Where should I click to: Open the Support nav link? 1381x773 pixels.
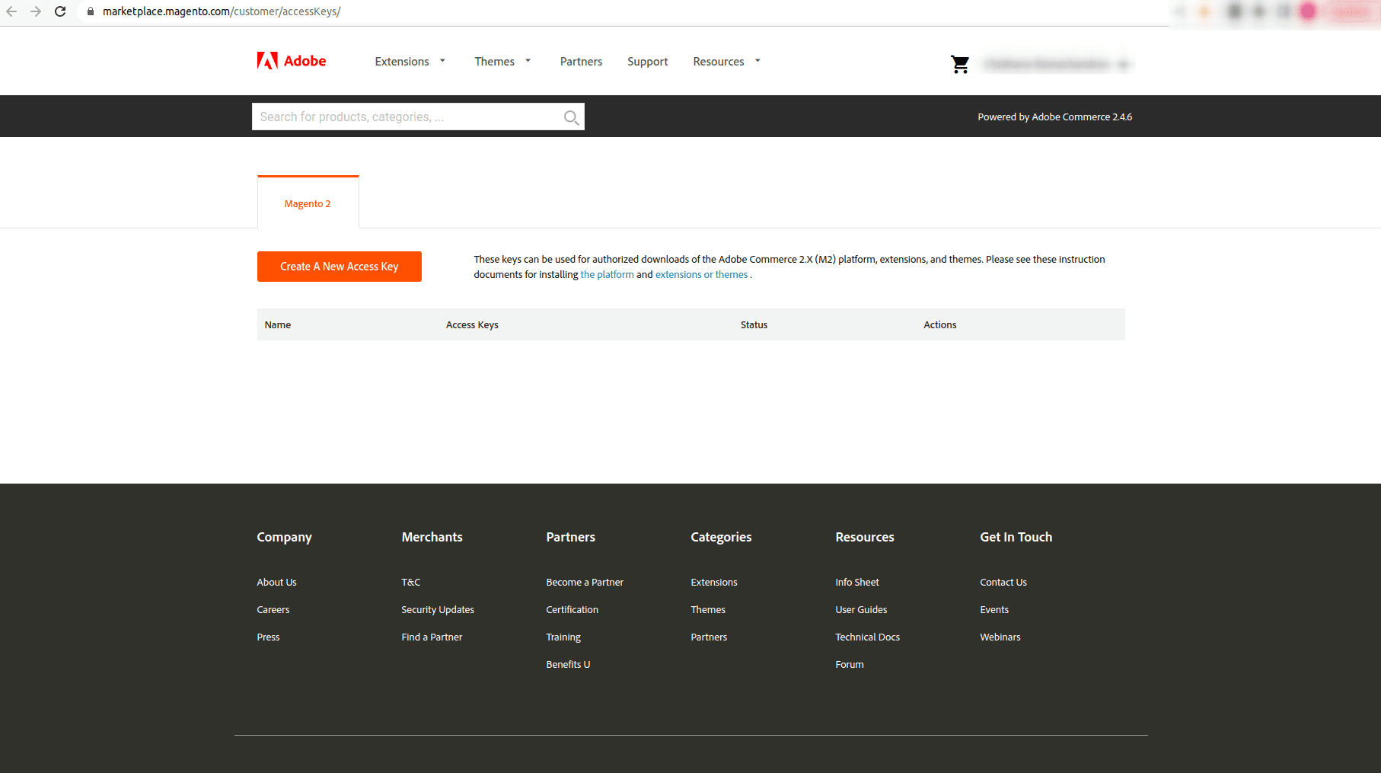[x=647, y=62]
